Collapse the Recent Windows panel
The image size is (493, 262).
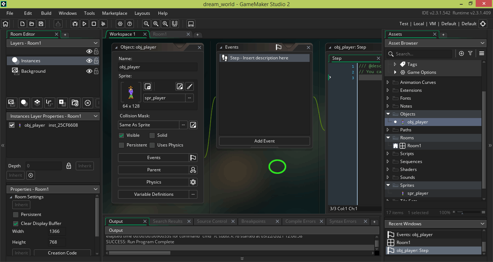coord(483,224)
